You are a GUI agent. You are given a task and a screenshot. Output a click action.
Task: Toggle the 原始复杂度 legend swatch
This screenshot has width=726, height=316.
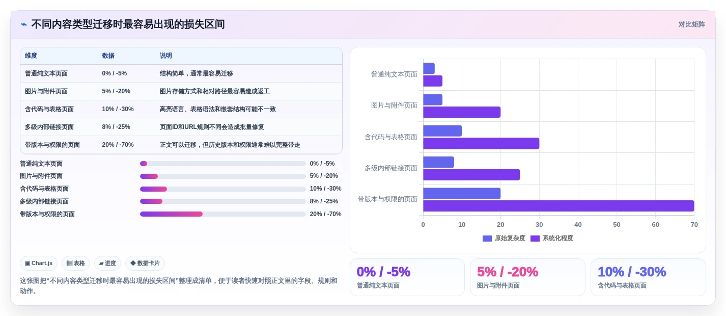click(x=487, y=239)
